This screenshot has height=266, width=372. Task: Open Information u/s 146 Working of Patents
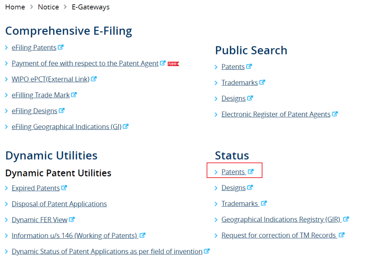[x=75, y=235]
